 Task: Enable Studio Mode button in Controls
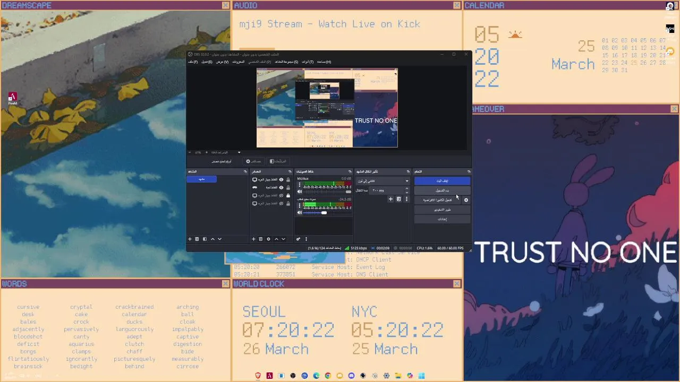click(442, 209)
